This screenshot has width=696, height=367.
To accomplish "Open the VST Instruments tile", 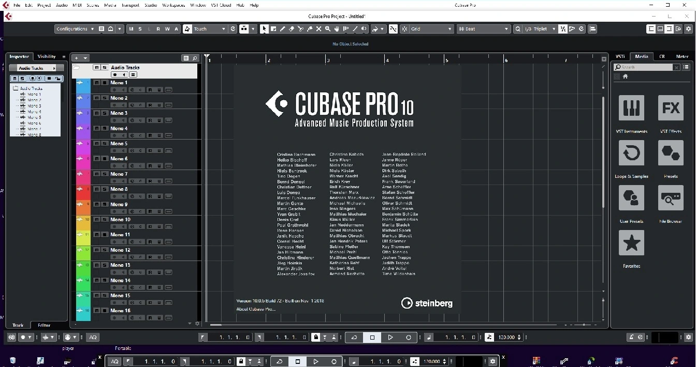I will coord(631,108).
